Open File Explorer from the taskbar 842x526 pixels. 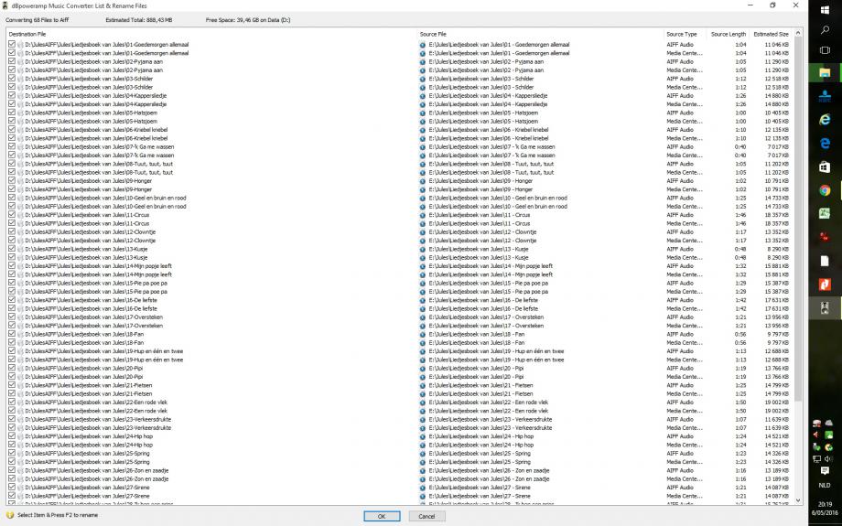point(825,72)
